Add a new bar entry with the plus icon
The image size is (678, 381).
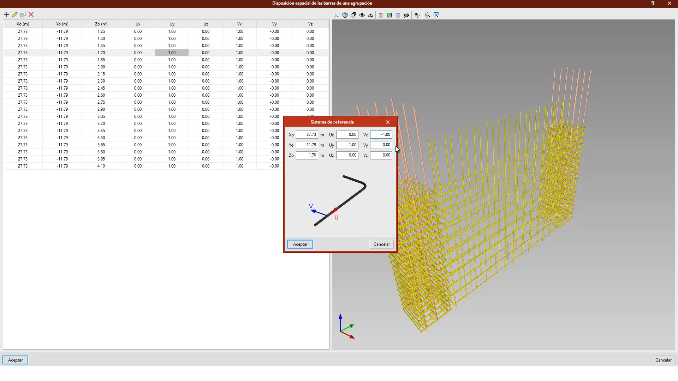pos(7,14)
